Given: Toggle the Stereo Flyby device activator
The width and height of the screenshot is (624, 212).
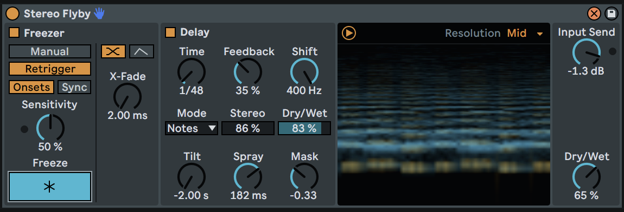Looking at the screenshot, I should point(12,14).
